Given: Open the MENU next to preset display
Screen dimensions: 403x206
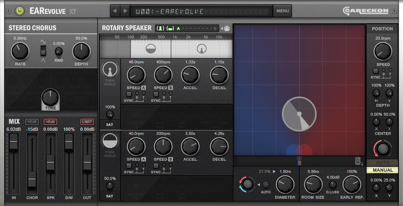Looking at the screenshot, I should 283,10.
